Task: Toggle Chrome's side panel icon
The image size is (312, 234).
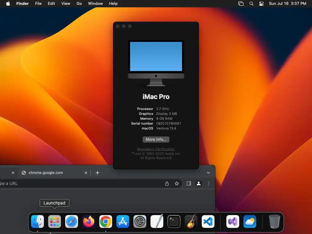Action: click(189, 183)
